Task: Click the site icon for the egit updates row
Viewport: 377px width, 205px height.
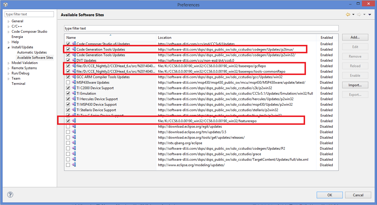Action: (74, 126)
